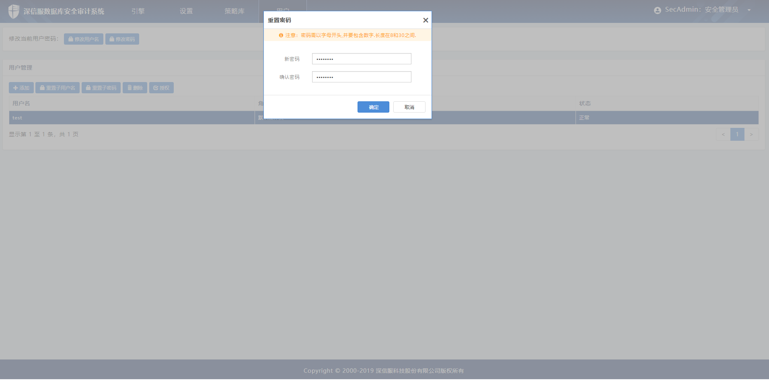This screenshot has width=769, height=380.
Task: Go to previous page with < button
Action: click(723, 134)
